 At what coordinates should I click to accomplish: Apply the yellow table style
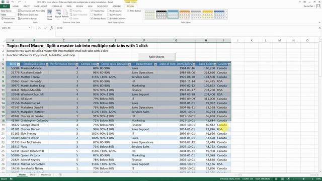tap(208, 15)
